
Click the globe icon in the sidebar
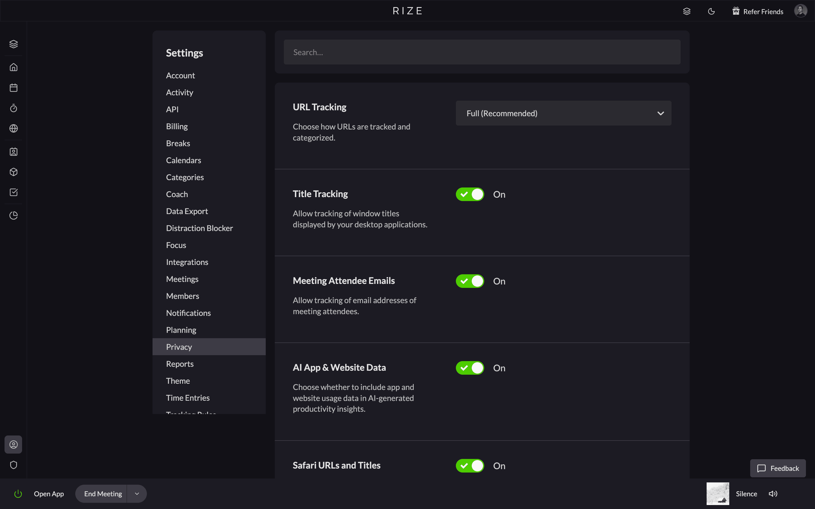click(14, 128)
